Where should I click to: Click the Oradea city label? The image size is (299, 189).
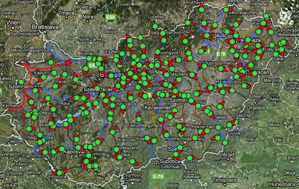tap(255, 108)
